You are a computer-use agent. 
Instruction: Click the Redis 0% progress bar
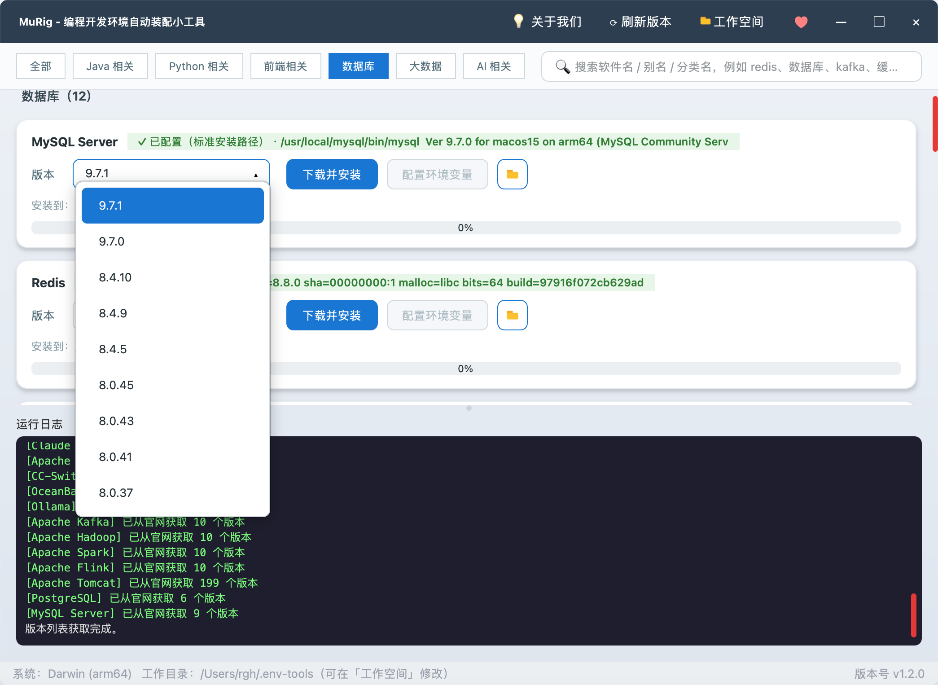pyautogui.click(x=466, y=369)
